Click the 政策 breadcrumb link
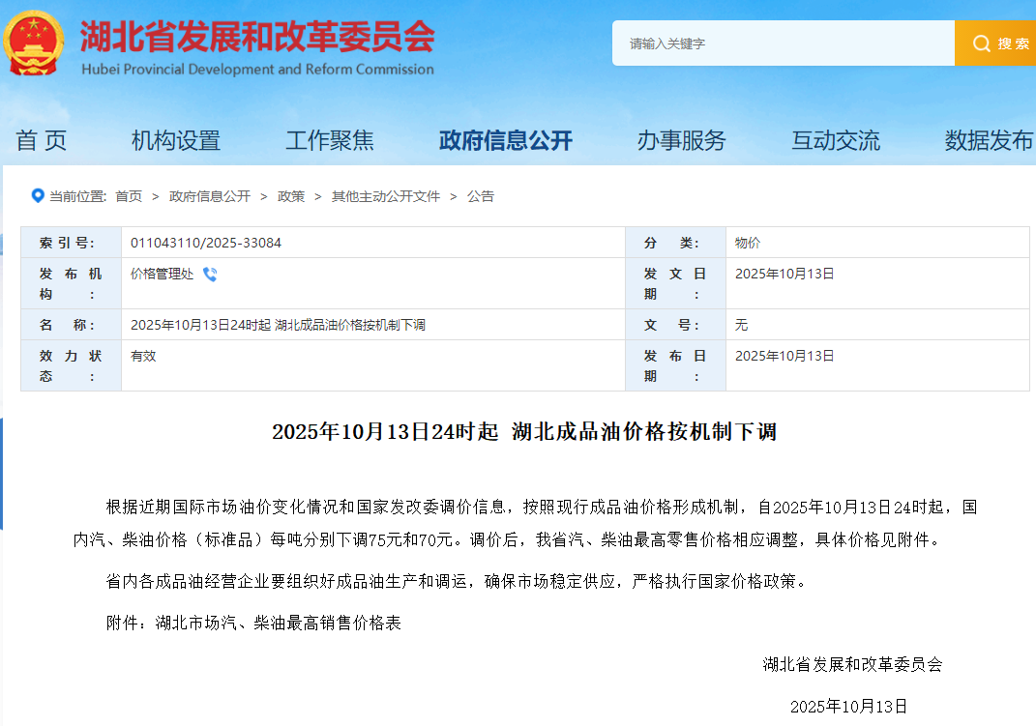Image resolution: width=1036 pixels, height=726 pixels. (x=291, y=196)
